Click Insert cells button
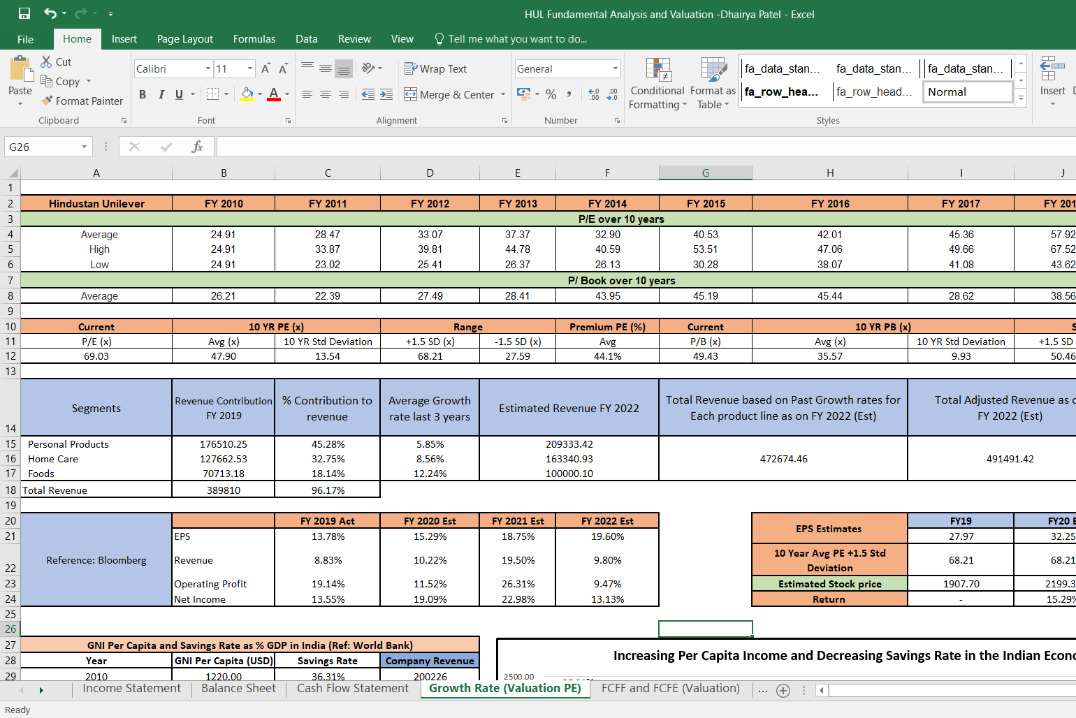The height and width of the screenshot is (718, 1076). tap(1052, 80)
